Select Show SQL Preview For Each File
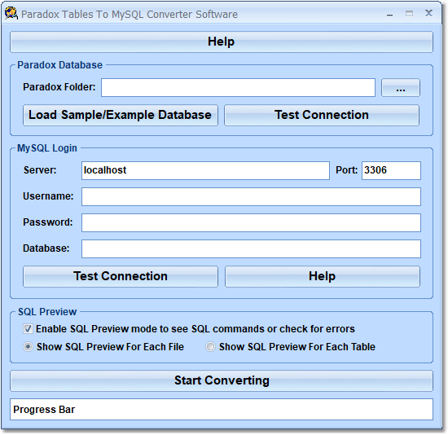This screenshot has height=435, width=448. pos(28,347)
